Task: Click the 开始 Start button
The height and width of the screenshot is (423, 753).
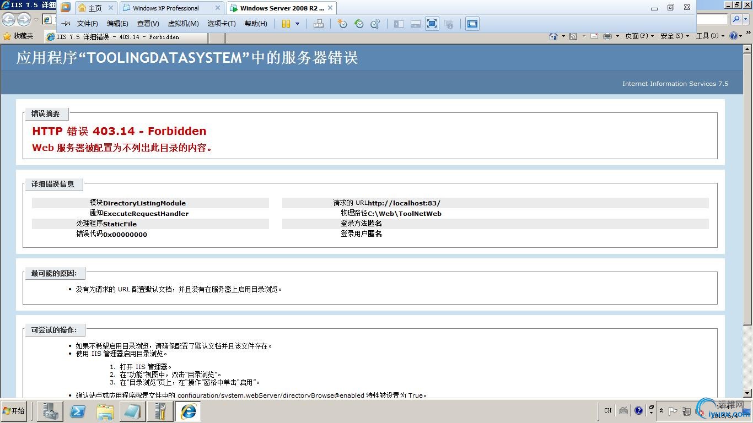Action: pos(14,411)
